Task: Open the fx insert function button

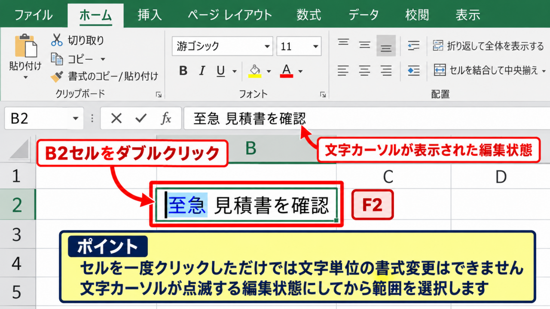Action: tap(166, 119)
